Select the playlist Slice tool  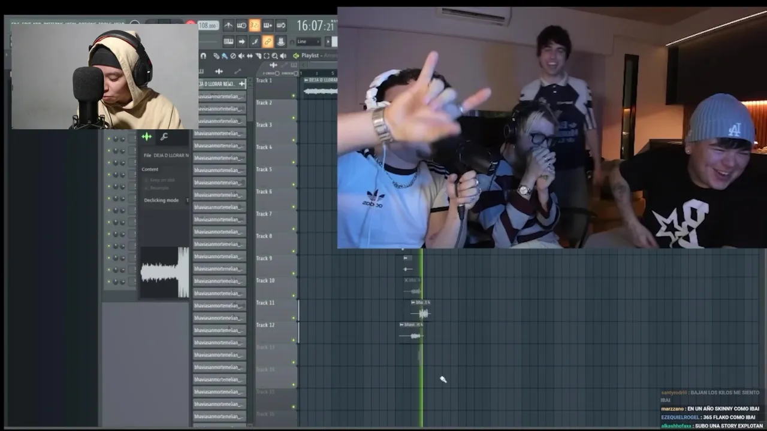[258, 56]
